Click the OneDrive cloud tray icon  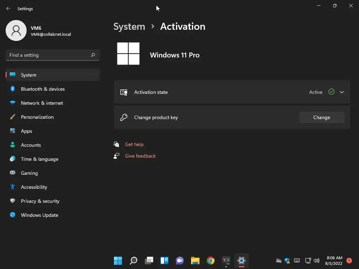click(x=279, y=261)
